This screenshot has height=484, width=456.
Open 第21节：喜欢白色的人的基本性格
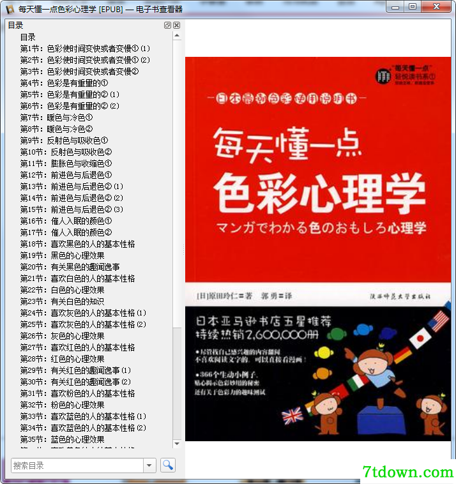click(x=77, y=278)
